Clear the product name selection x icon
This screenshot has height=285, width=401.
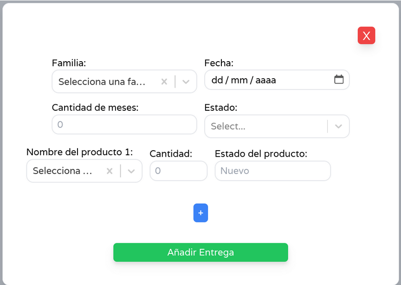(110, 171)
